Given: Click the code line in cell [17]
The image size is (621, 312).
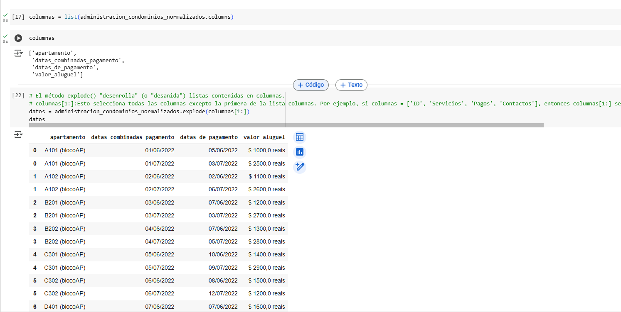Looking at the screenshot, I should click(x=131, y=17).
